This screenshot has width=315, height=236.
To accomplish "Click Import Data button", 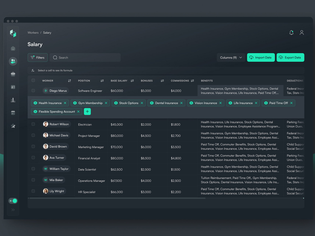I will pos(261,58).
